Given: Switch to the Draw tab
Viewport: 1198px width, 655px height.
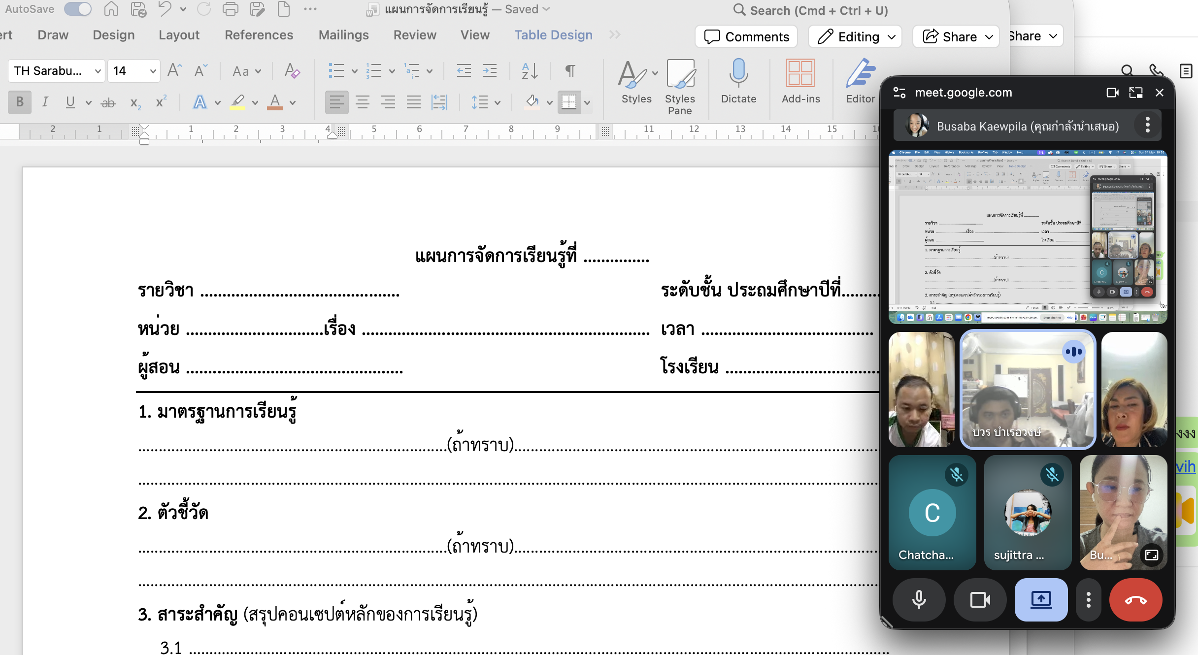Looking at the screenshot, I should (x=53, y=35).
